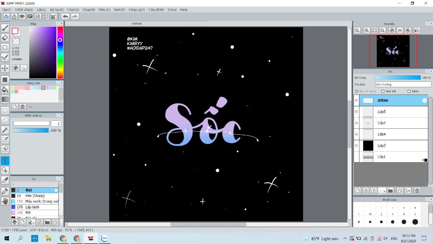Rotate canvas left in navigator
Screen dimensions: 433x244
(392, 30)
